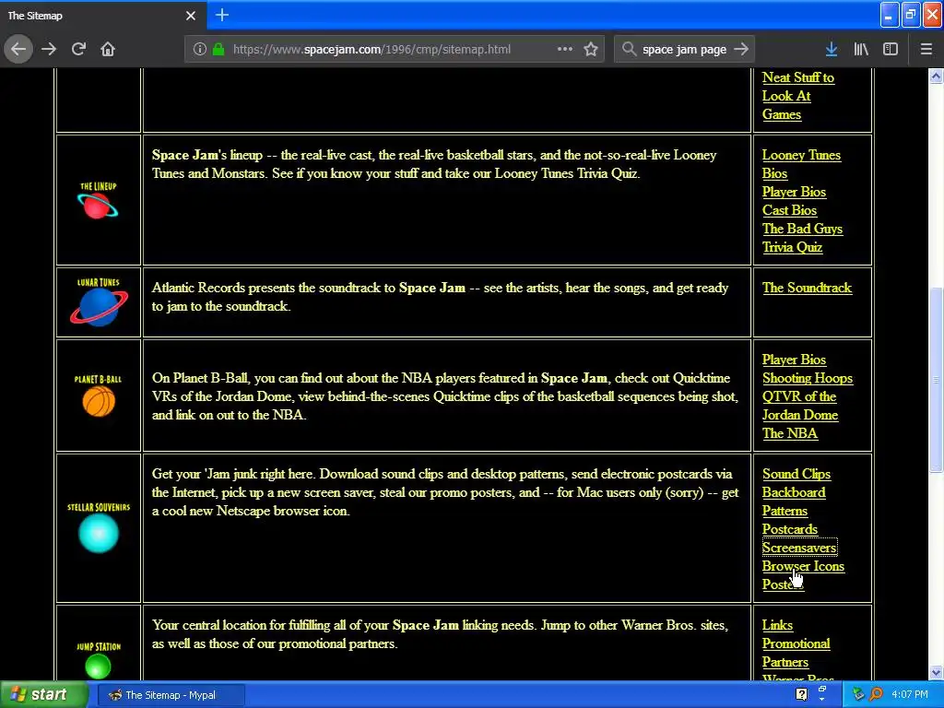
Task: Click the green shield system tray icon
Action: [x=858, y=695]
